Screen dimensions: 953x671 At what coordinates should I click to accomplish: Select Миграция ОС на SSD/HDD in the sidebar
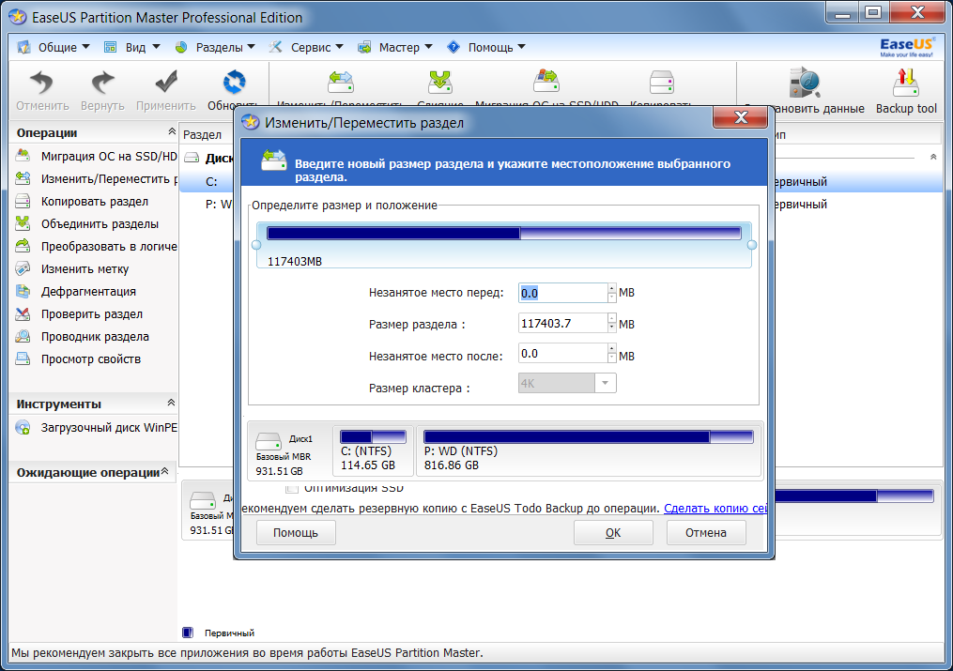coord(95,156)
